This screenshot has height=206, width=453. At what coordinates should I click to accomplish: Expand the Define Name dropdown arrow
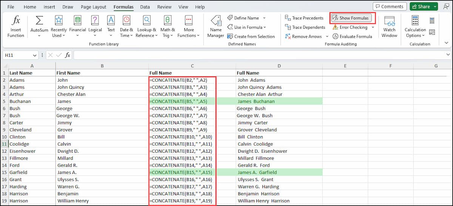pos(264,18)
